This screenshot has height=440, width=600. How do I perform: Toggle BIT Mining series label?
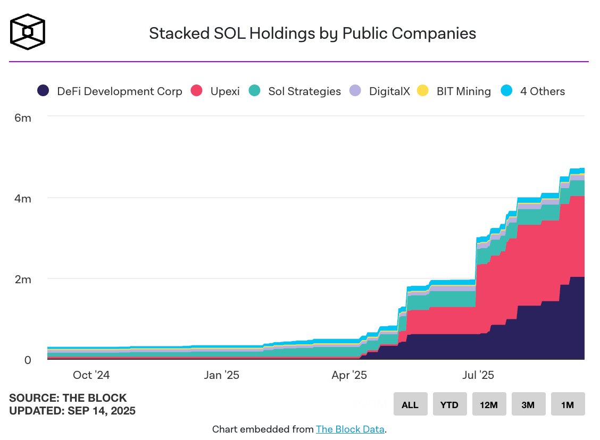click(x=463, y=91)
